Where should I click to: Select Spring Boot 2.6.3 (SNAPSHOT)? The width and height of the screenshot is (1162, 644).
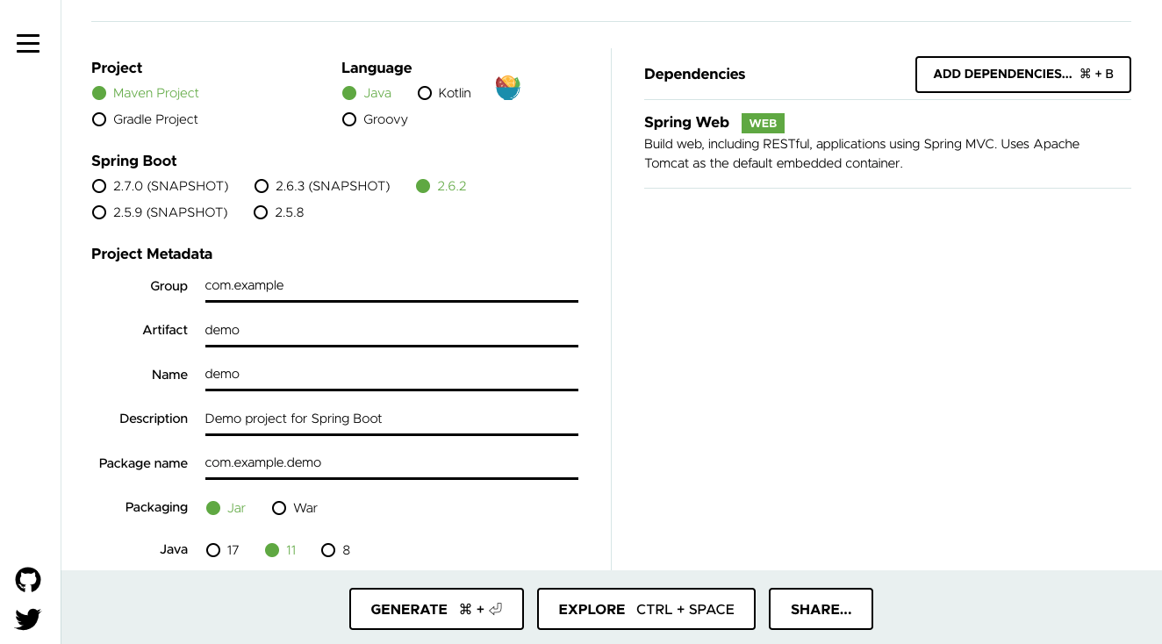tap(322, 186)
